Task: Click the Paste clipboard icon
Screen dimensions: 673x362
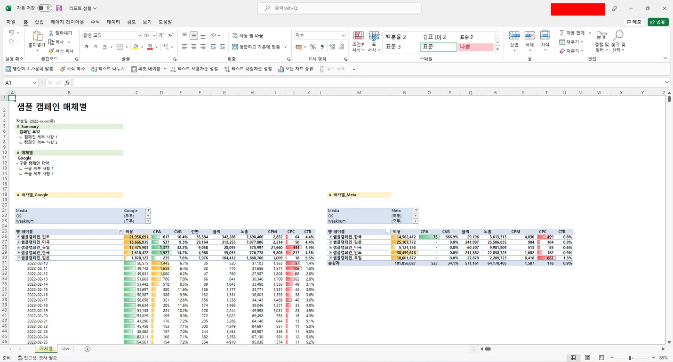Action: (37, 36)
